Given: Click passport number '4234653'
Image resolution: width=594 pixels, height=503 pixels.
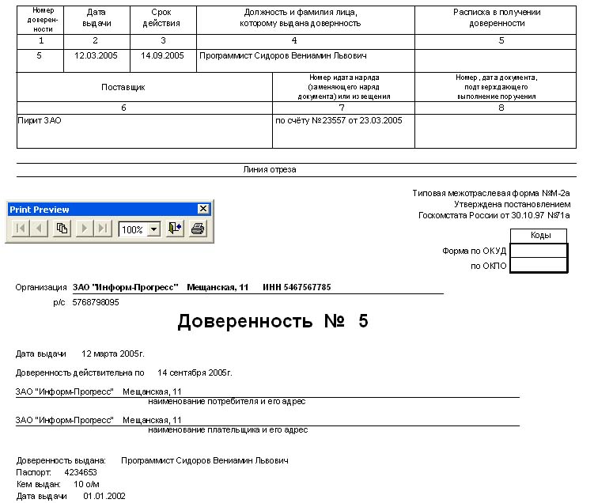Looking at the screenshot, I should tap(81, 472).
